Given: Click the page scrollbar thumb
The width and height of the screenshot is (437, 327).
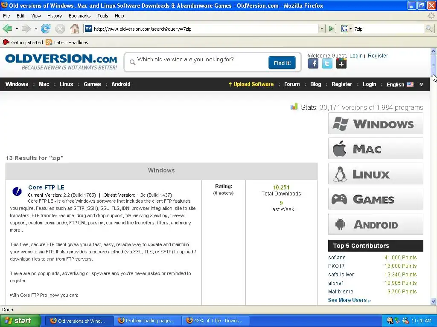Looking at the screenshot, I should pyautogui.click(x=433, y=65).
